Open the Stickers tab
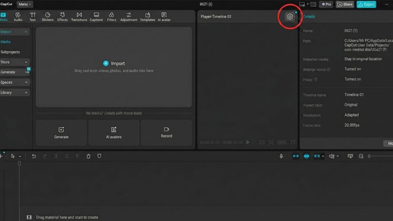This screenshot has height=221, width=393. [48, 16]
